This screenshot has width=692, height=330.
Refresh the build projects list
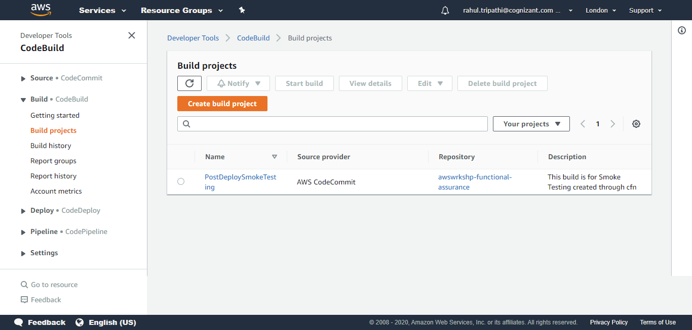[x=189, y=83]
